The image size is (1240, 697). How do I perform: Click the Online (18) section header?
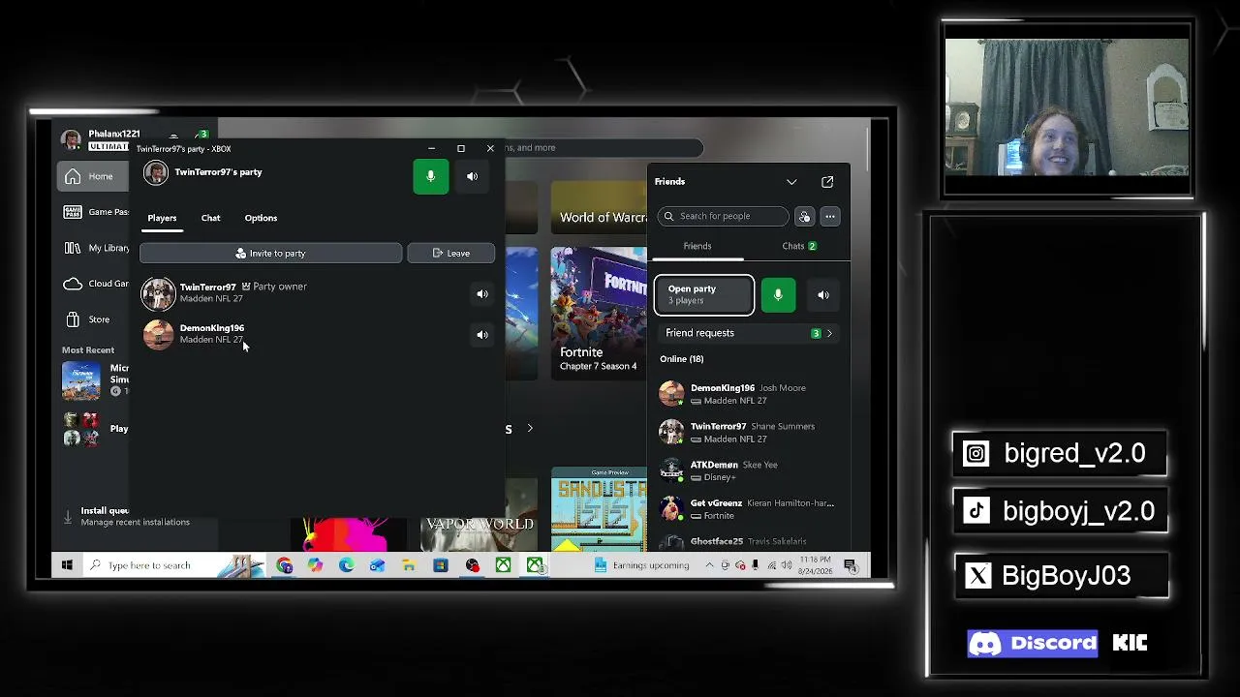coord(682,359)
